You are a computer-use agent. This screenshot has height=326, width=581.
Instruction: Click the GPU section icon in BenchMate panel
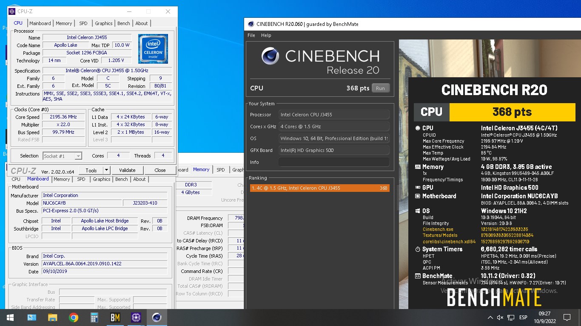(x=417, y=188)
